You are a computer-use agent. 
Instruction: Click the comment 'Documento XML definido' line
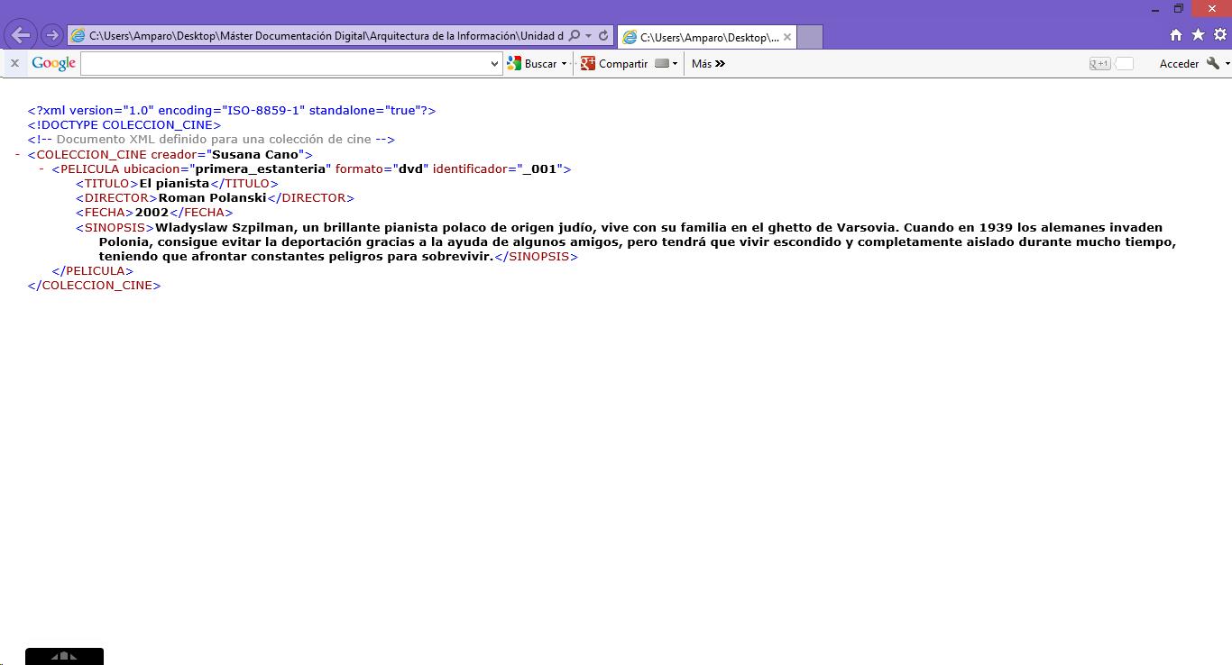[211, 140]
